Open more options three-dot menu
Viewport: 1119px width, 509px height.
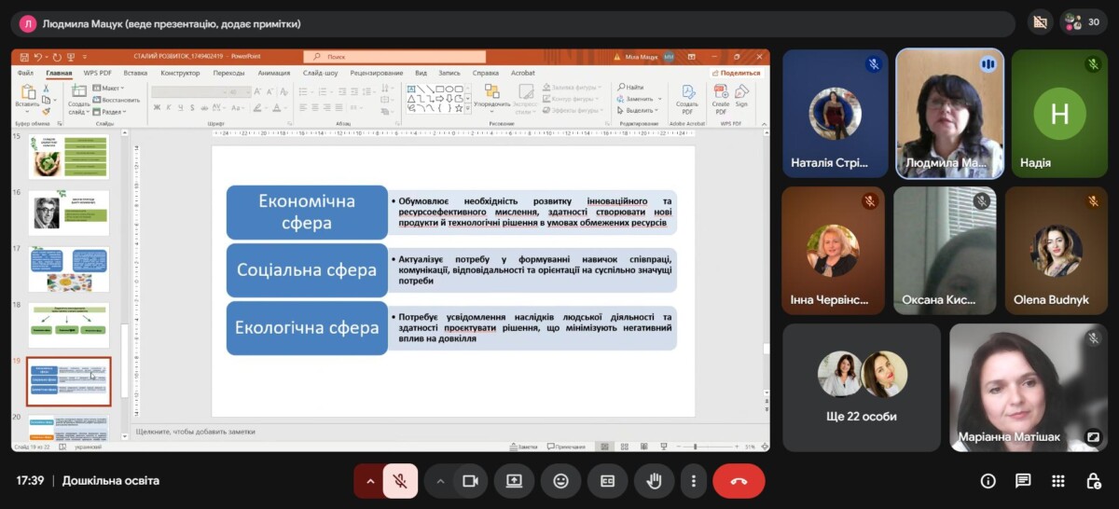pos(693,481)
